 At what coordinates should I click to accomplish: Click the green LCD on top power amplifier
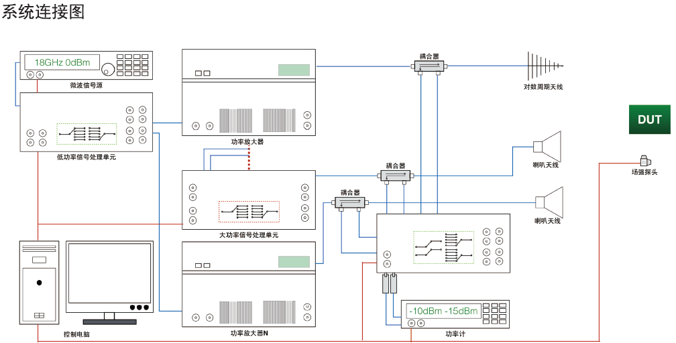tap(294, 70)
